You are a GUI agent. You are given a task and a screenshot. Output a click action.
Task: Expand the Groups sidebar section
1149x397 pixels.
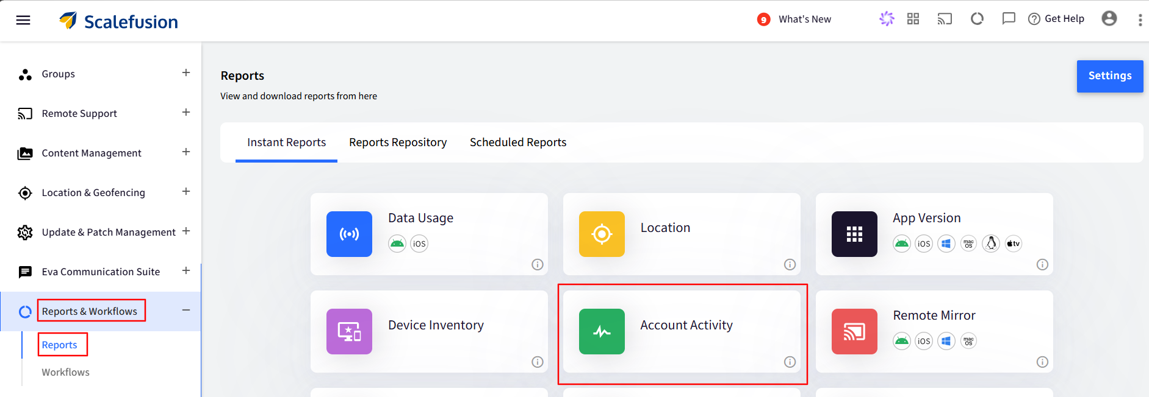186,72
